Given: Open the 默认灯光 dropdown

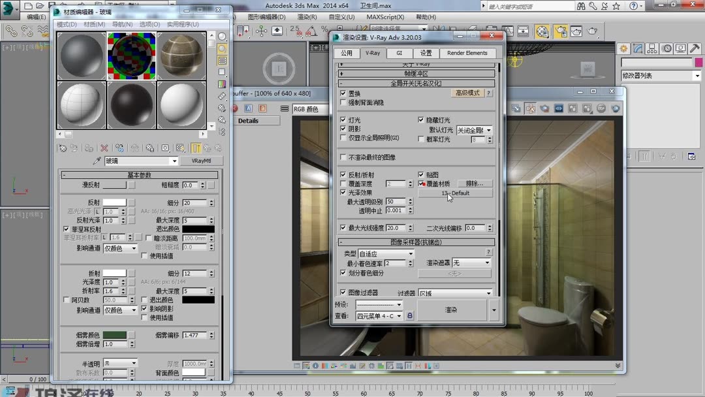Looking at the screenshot, I should (x=488, y=130).
